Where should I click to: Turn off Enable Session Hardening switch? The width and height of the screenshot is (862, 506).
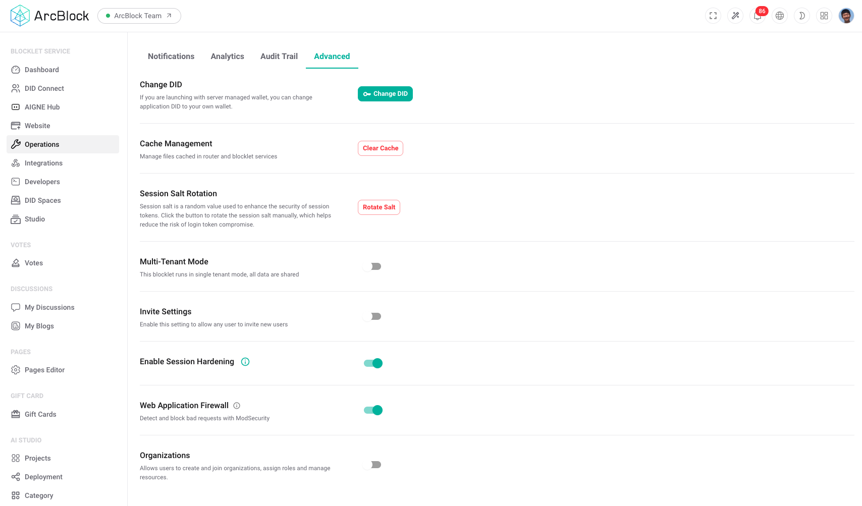pos(373,363)
